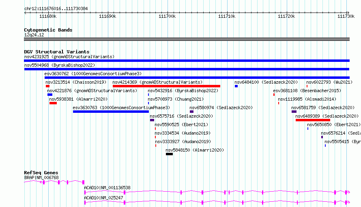The image size is (361, 207).
Task: Click the nsv4221876 gnomAD label
Action: (x=92, y=91)
